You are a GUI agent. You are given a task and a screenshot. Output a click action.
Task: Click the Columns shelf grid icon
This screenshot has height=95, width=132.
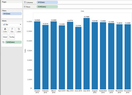(x=25, y=2)
